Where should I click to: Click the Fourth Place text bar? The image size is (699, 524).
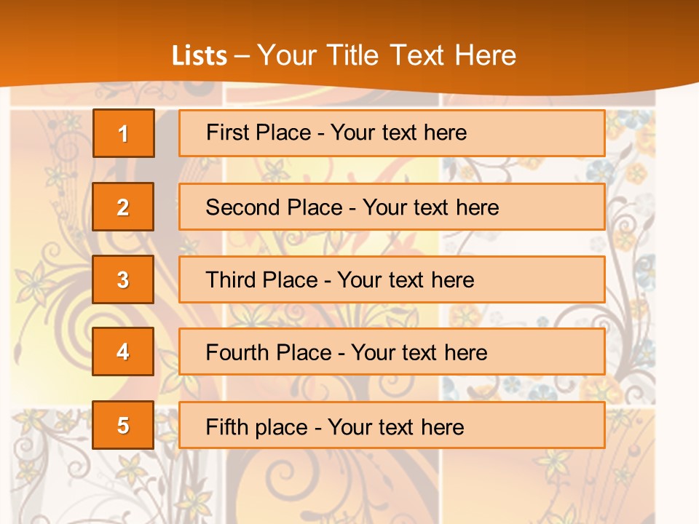point(392,352)
